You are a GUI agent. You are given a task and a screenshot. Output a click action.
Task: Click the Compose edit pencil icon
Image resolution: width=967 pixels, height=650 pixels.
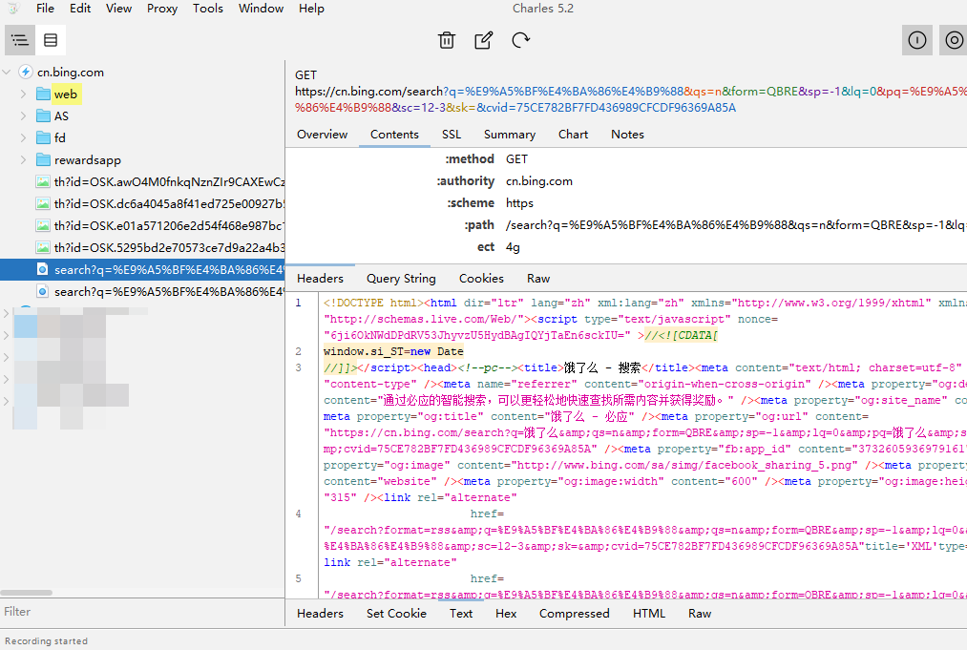483,40
